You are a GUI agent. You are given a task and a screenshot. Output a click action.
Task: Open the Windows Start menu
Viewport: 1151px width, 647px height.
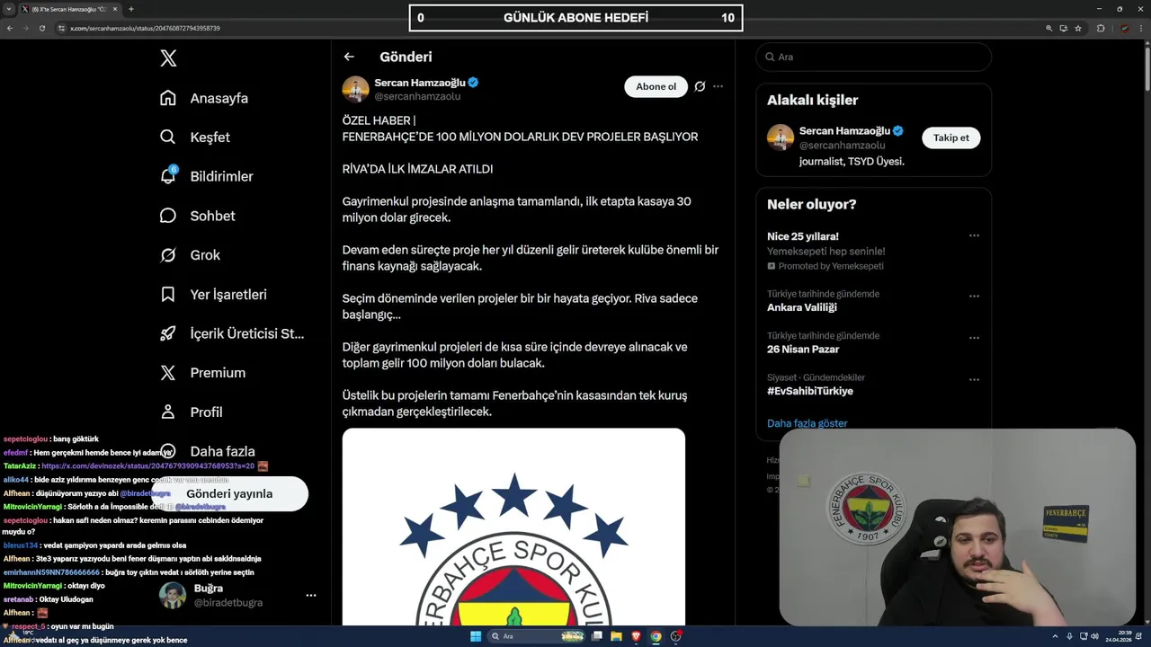[x=476, y=636]
